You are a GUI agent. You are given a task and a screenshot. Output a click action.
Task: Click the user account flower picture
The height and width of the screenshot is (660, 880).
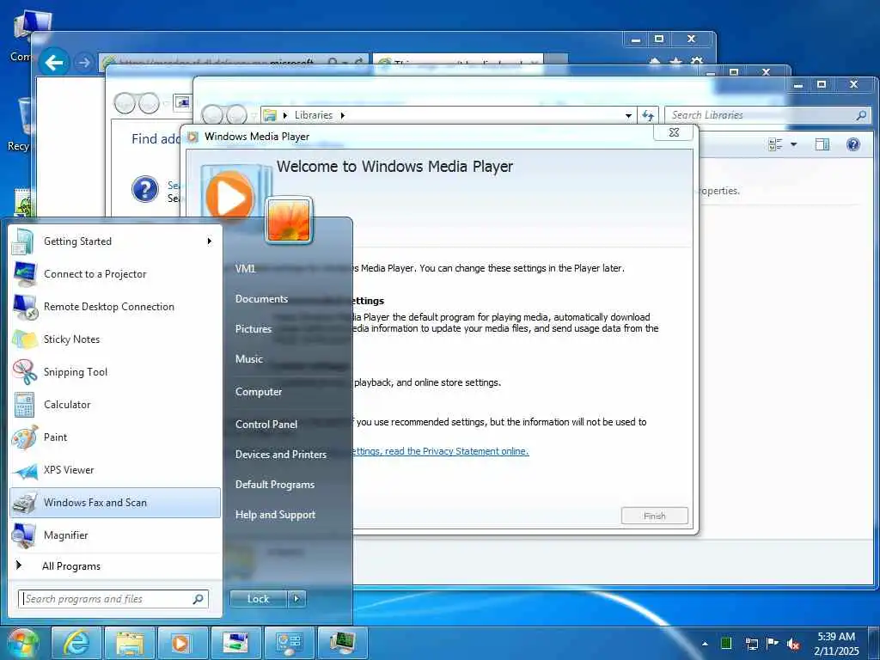tap(289, 220)
